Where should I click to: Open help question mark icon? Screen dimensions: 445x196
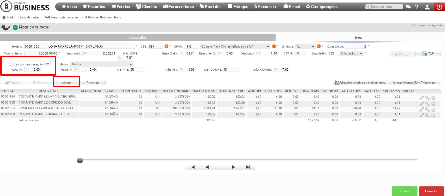pos(417,7)
